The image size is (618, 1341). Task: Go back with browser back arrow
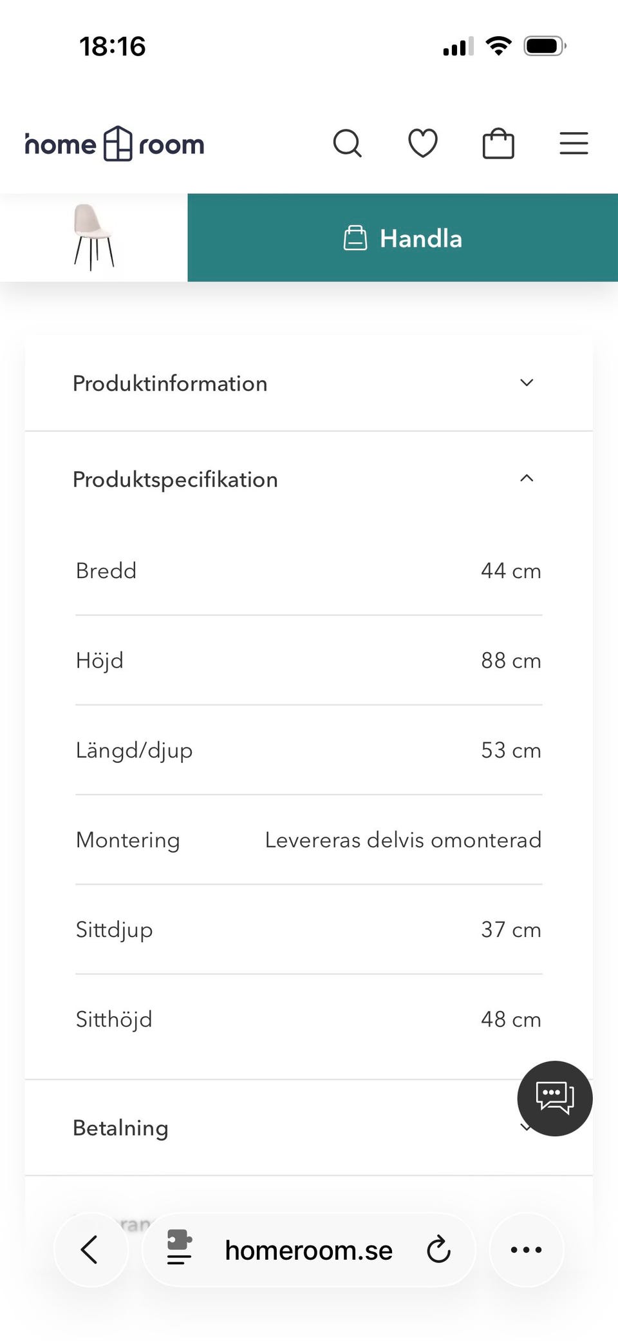(x=90, y=1250)
